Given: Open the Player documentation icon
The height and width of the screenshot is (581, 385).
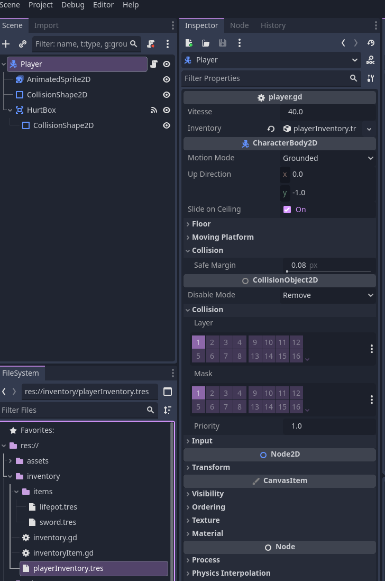Looking at the screenshot, I should pyautogui.click(x=370, y=60).
